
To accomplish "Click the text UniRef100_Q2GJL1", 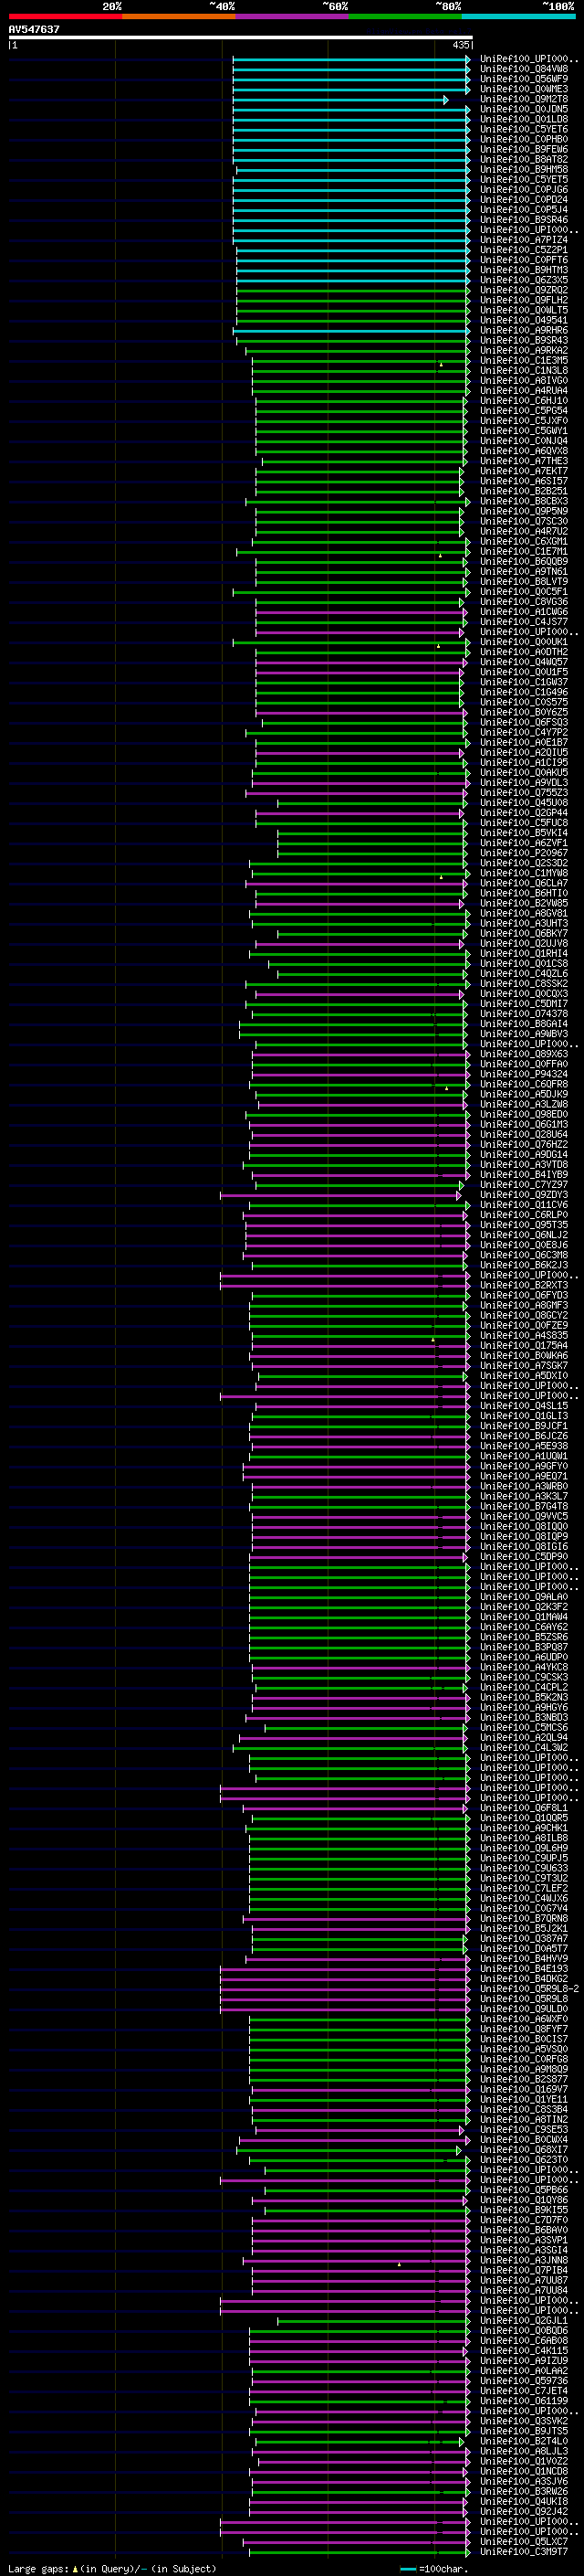I will [524, 2320].
